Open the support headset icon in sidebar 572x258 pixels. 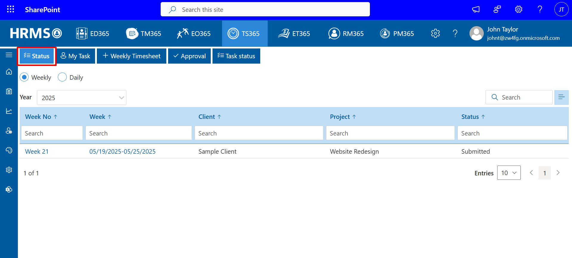tap(9, 150)
